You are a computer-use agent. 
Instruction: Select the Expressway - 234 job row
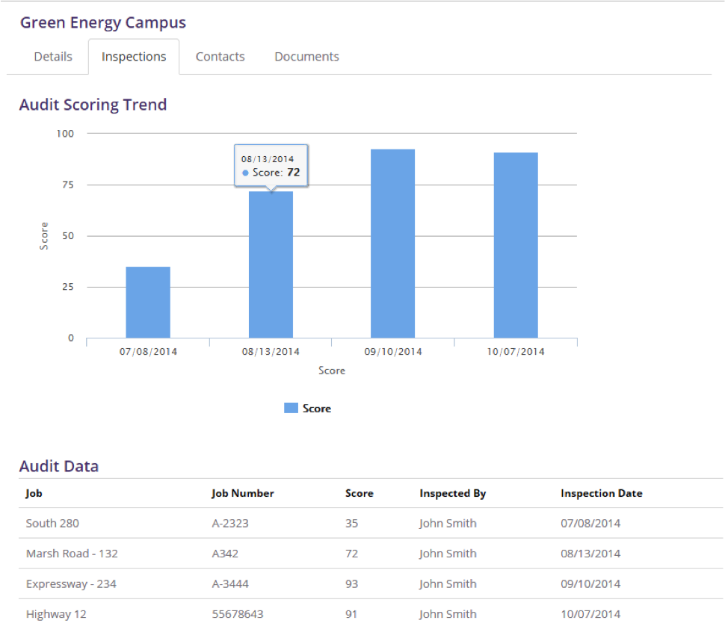point(71,583)
